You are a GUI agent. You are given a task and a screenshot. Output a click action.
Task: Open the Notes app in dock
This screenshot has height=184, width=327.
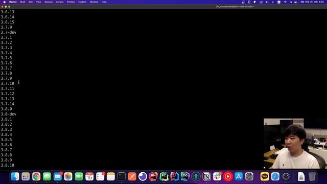coord(111,176)
